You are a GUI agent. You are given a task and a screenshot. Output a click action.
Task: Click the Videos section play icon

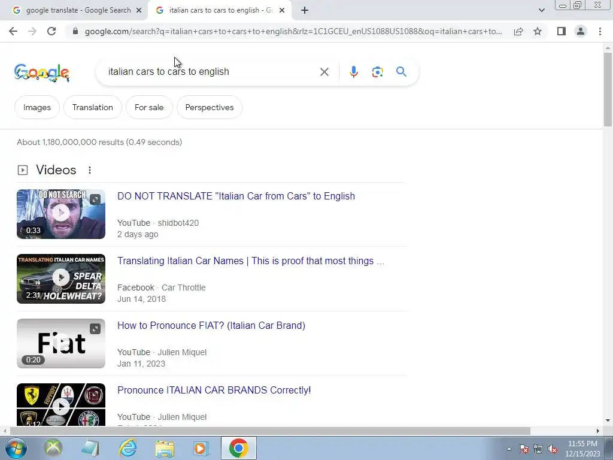(23, 170)
